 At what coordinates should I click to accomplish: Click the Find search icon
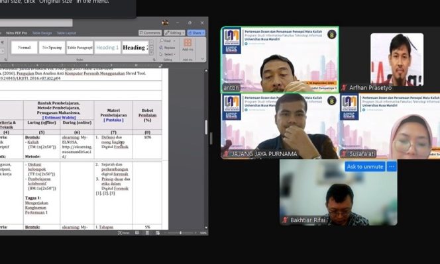tap(162, 40)
